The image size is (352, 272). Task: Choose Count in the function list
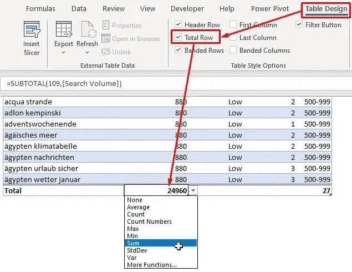coord(161,214)
